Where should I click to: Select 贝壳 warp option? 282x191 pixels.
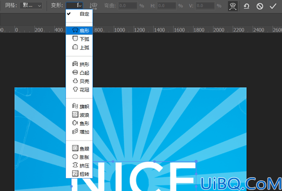point(80,81)
